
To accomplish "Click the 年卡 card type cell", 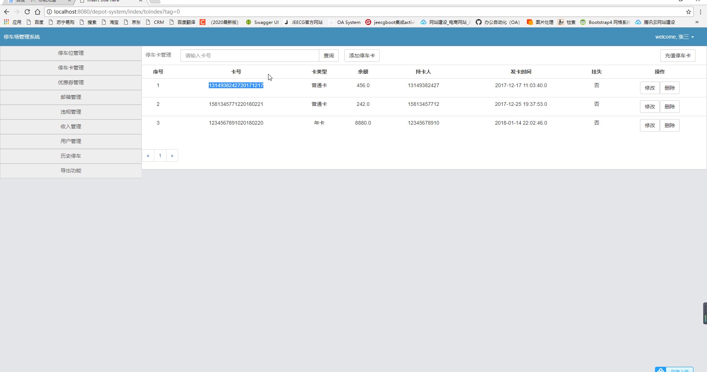I will [319, 123].
